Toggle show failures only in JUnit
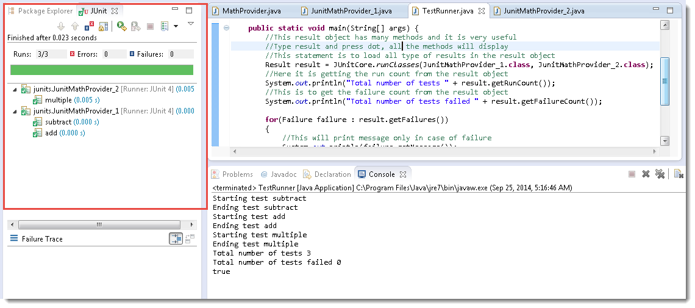This screenshot has height=308, width=695. (x=89, y=27)
